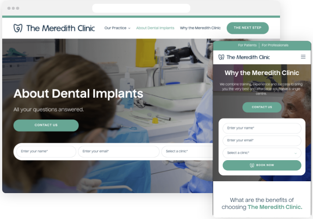
Task: Open the mobile hamburger menu
Action: click(303, 57)
